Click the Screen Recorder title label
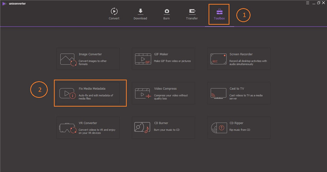Image resolution: width=327 pixels, height=172 pixels. click(242, 55)
